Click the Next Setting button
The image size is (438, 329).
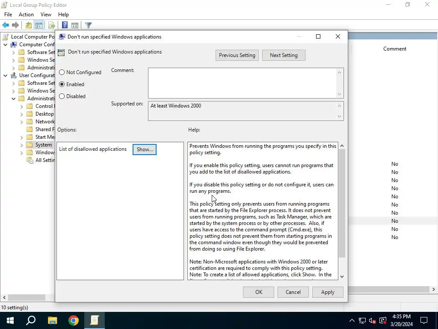284,55
